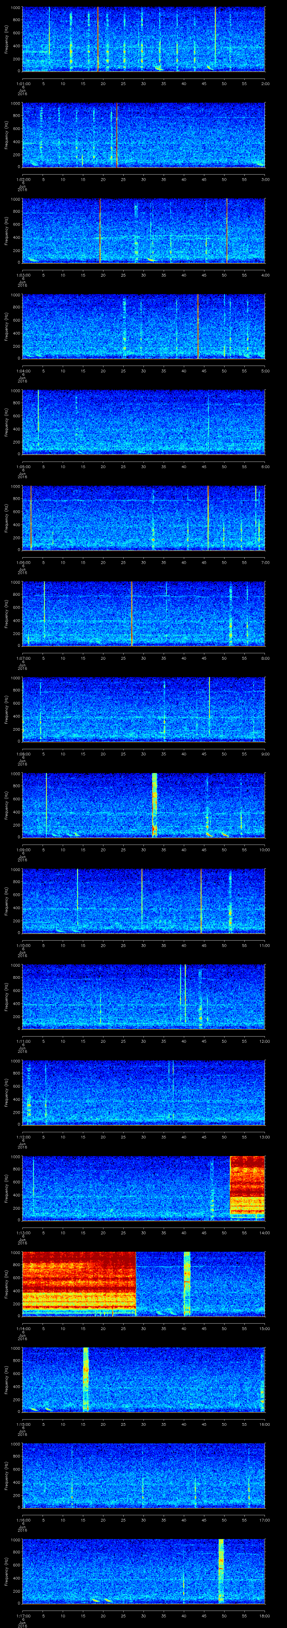Click the '2:00' end time label

point(265,83)
